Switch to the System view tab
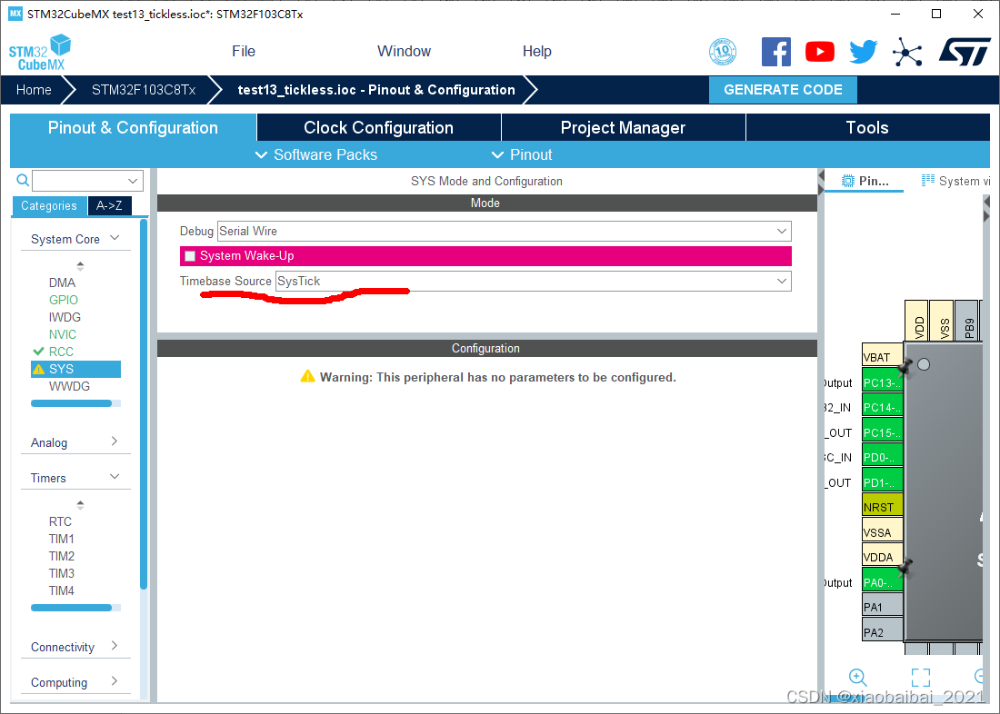Viewport: 1000px width, 714px height. tap(955, 181)
